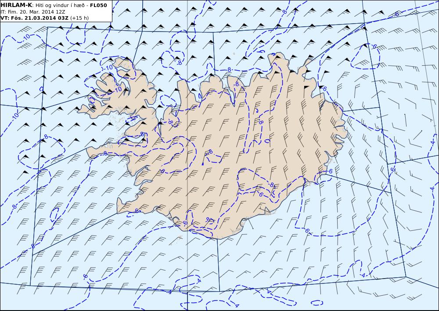
Task: Select the 'IT: Fim. 20. Mar. 2014 12Z' line
Action: [x=33, y=12]
